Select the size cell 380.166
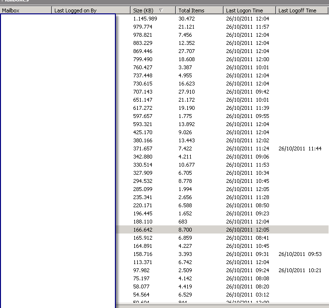The image size is (329, 308). coord(143,140)
